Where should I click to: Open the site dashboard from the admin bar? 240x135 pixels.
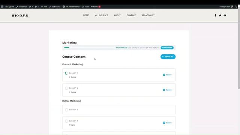(10, 7)
